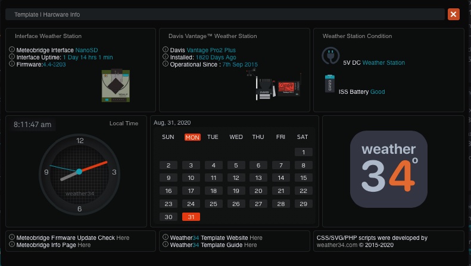
Task: Click the CR123 battery icon
Action: click(329, 84)
